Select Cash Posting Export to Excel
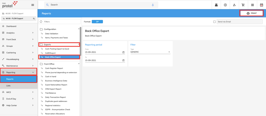Viewport: 266px width, 116px height. coord(57,49)
